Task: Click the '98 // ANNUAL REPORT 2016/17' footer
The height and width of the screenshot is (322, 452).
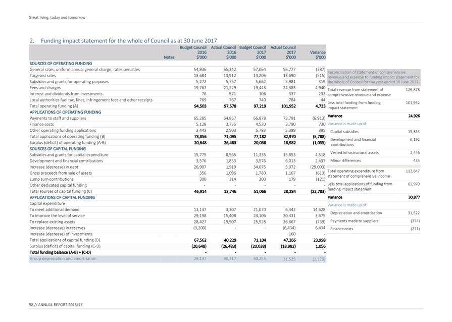Action: tap(56, 304)
